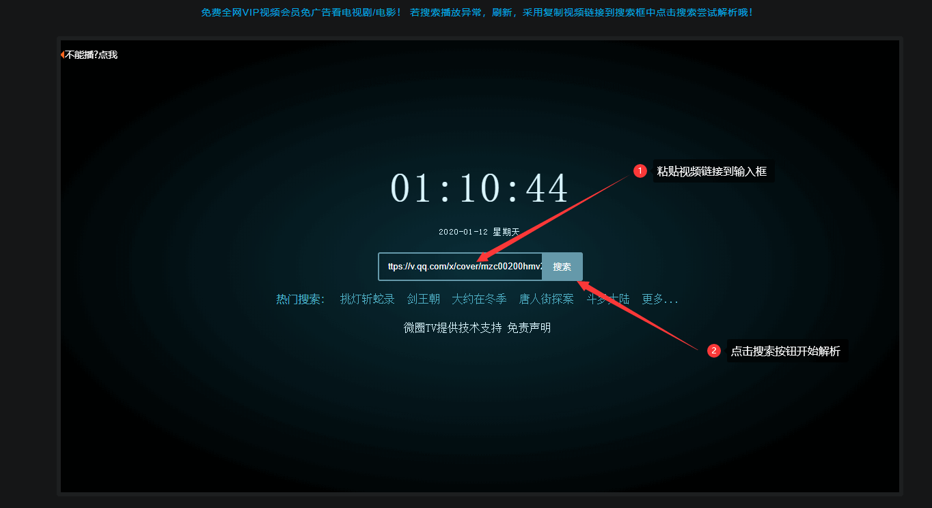The width and height of the screenshot is (932, 508).
Task: Click the 搜索 search button
Action: [x=562, y=267]
